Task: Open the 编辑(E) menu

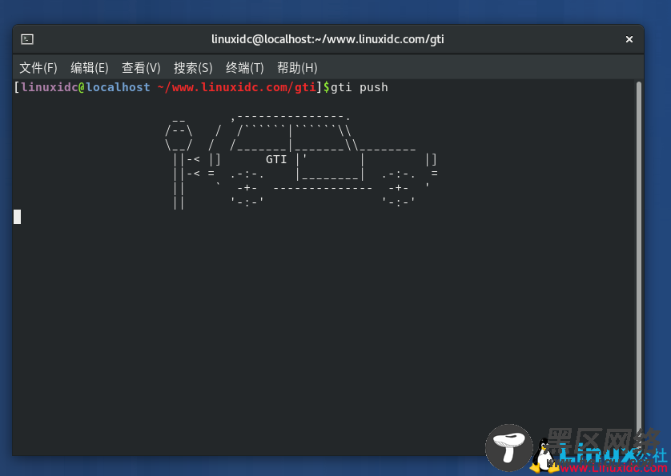Action: tap(90, 67)
